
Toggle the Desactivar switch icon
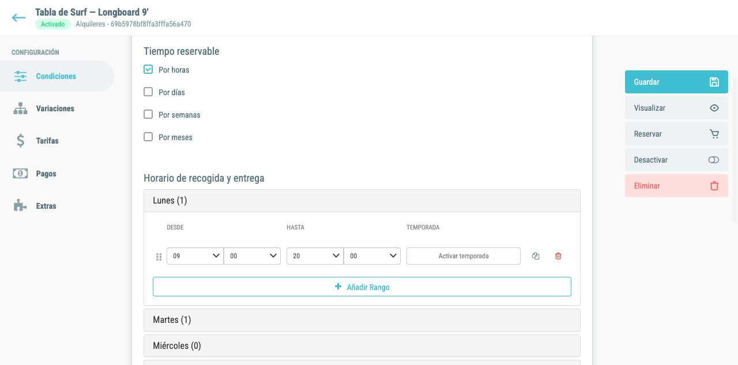(x=714, y=160)
